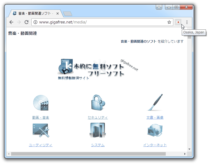
Task: Bookmark this page with the star icon
Action: (x=169, y=22)
